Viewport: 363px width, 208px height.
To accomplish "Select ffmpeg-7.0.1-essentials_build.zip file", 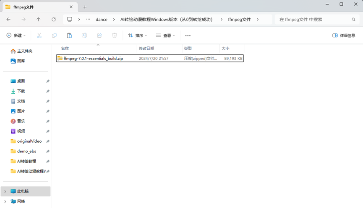I will pos(150,59).
